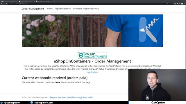Open the Home nav item
This screenshot has width=186, height=104.
[x=50, y=9]
